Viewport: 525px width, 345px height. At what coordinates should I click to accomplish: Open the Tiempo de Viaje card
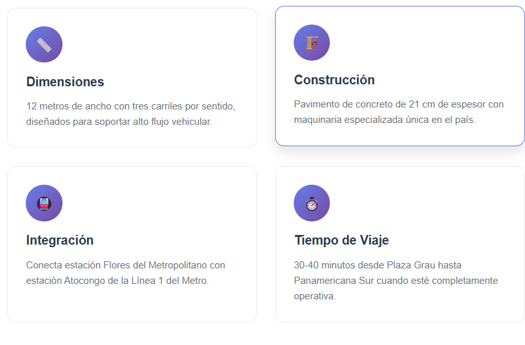click(x=400, y=245)
